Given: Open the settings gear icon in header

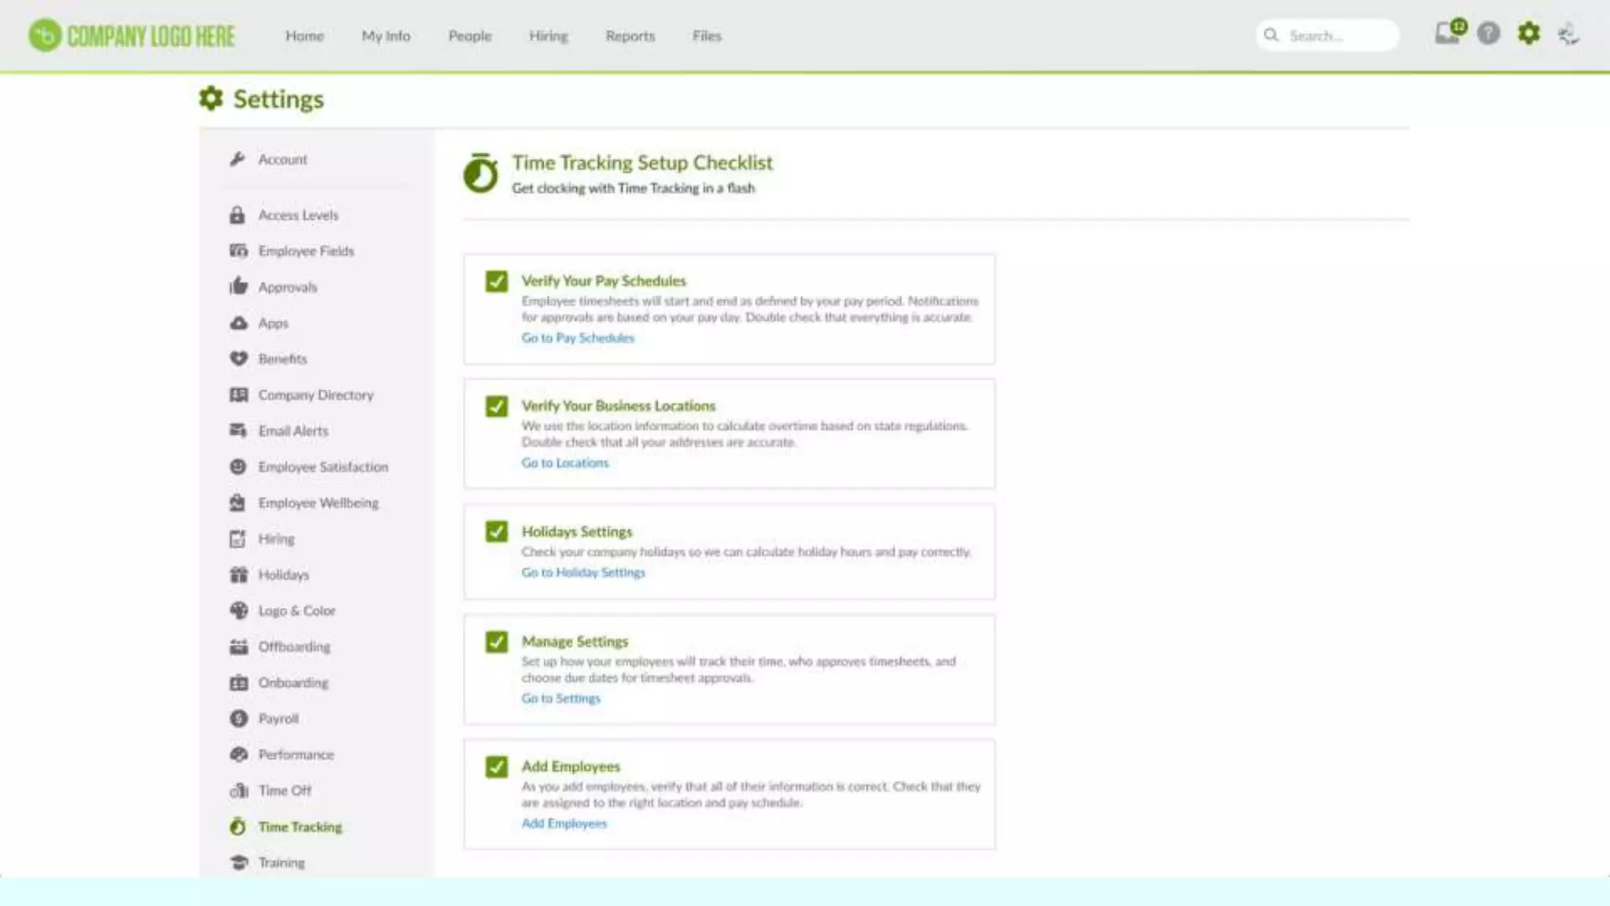Looking at the screenshot, I should 1528,34.
